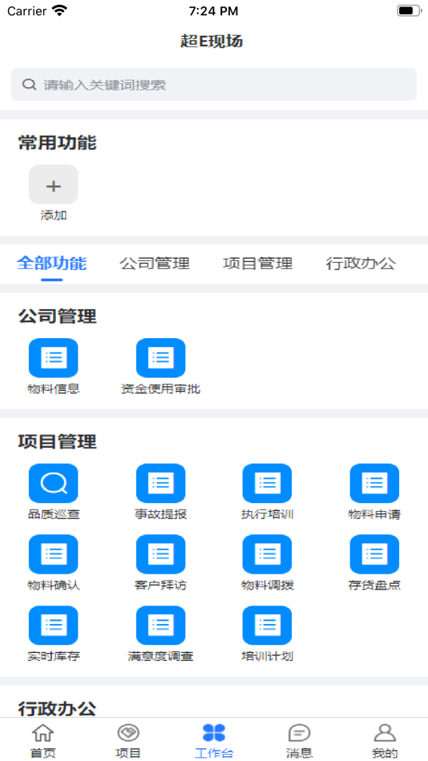Open 项目 in the bottom navigation
This screenshot has width=428, height=761.
(128, 741)
